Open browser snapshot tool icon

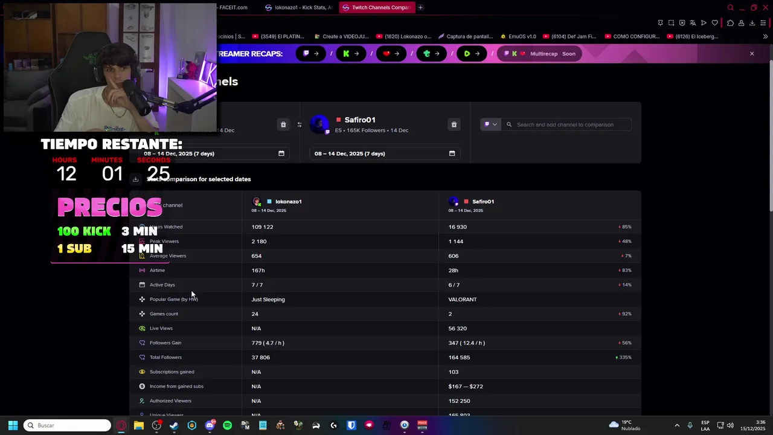click(x=671, y=23)
